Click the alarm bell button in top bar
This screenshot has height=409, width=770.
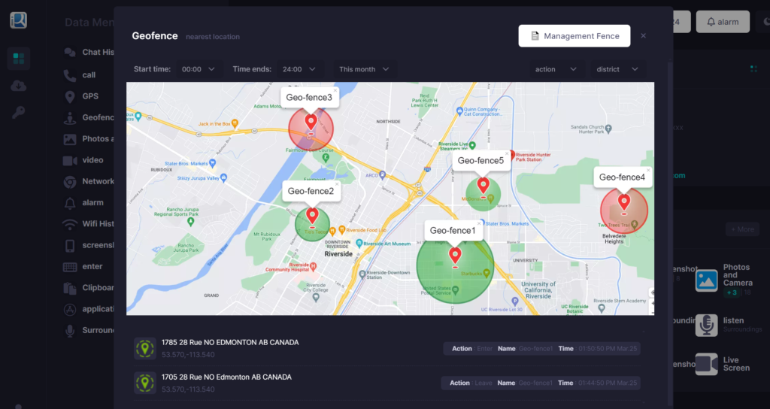(723, 22)
